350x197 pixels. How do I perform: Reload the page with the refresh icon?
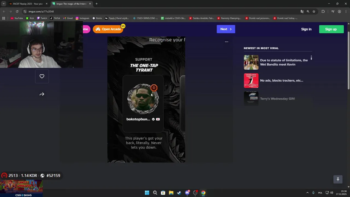[x=17, y=11]
